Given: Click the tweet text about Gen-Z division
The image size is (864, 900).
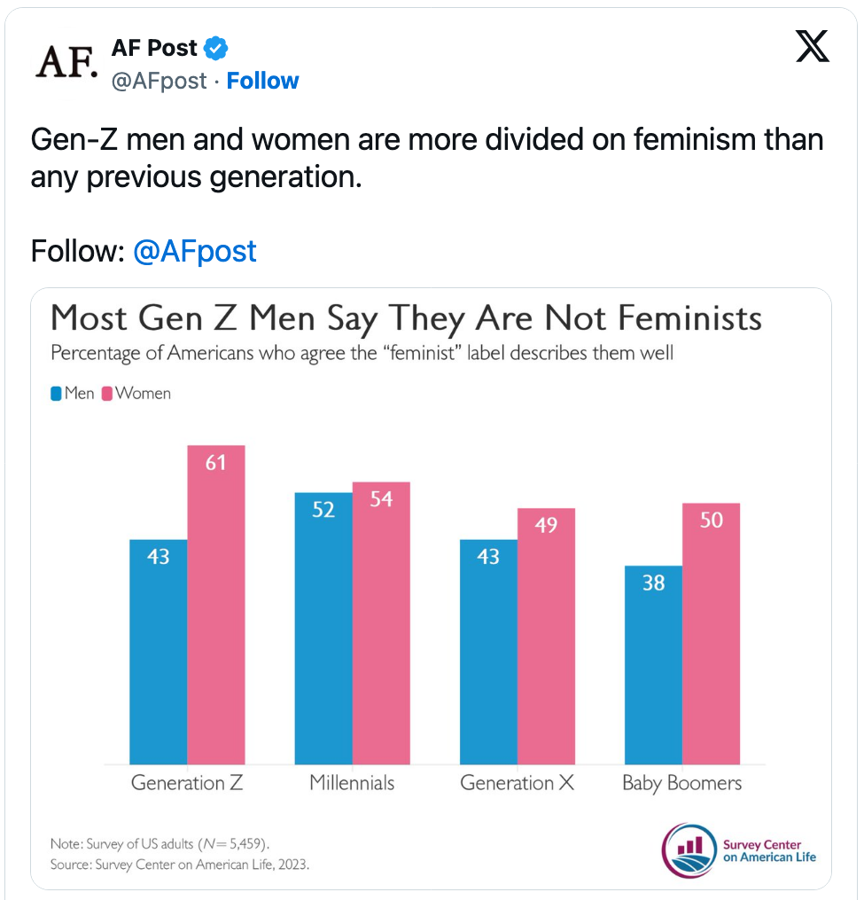Looking at the screenshot, I should pyautogui.click(x=427, y=158).
